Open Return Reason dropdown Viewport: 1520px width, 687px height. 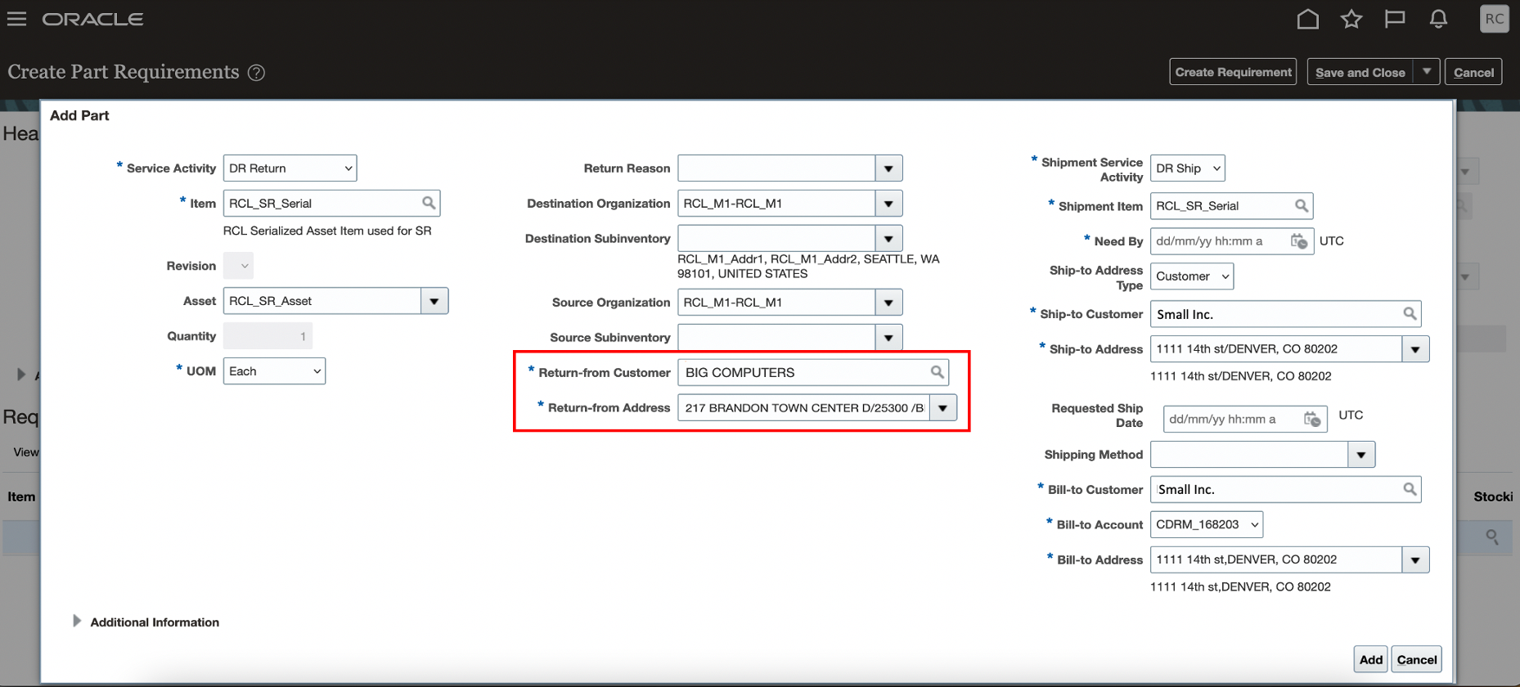tap(888, 168)
